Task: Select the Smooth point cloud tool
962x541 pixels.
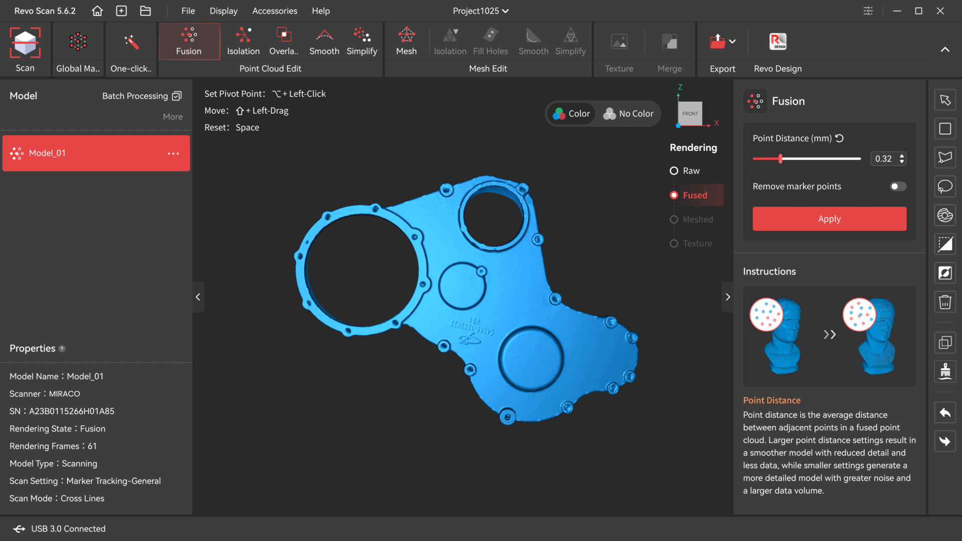Action: (x=324, y=42)
